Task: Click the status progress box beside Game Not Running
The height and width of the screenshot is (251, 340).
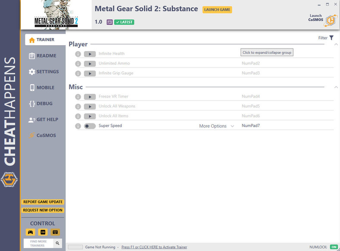Action: point(75,247)
